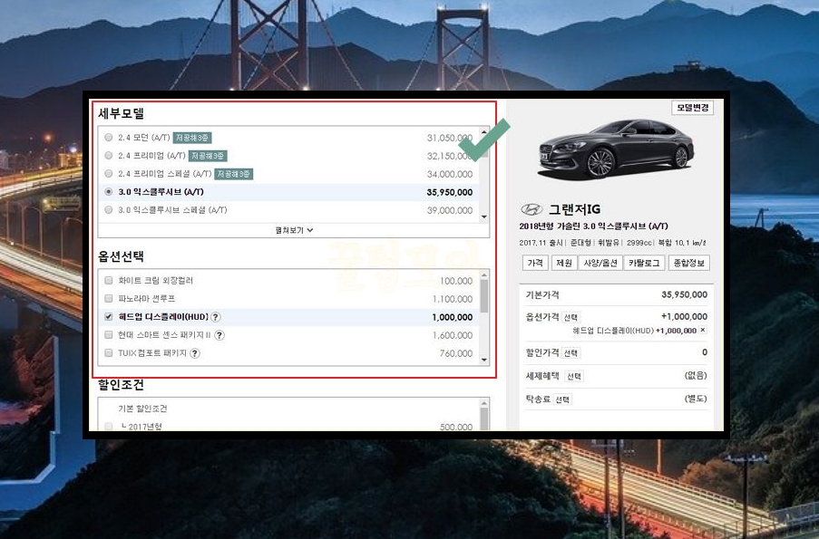Screen dimensions: 819x539
Task: Expand the model list with 펼쳐보기
Action: pyautogui.click(x=294, y=230)
